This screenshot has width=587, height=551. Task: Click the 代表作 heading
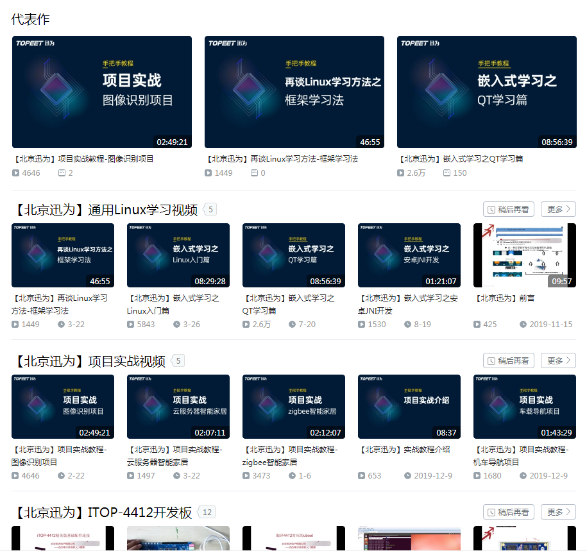(30, 19)
